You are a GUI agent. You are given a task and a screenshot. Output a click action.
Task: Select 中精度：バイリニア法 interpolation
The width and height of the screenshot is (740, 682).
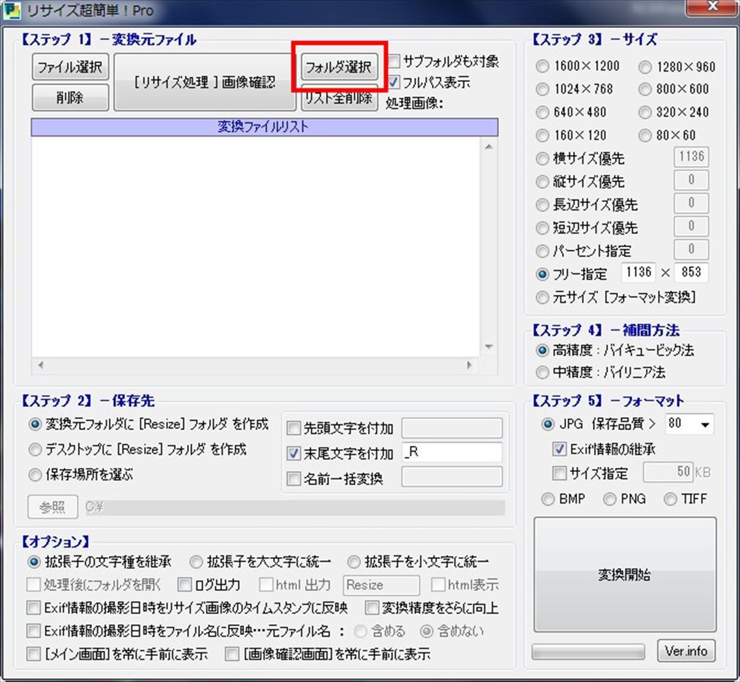(x=543, y=373)
